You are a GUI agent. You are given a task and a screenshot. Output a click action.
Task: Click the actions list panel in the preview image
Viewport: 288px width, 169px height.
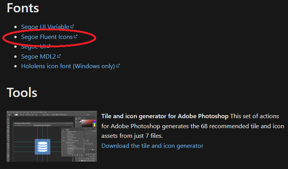73,142
